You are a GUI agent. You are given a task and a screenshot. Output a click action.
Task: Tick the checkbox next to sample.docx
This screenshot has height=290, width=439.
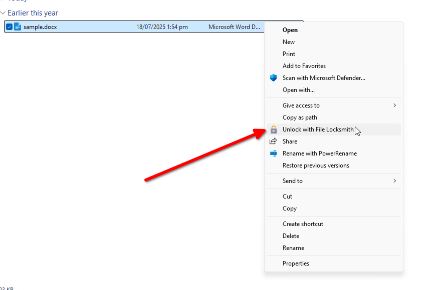point(9,26)
